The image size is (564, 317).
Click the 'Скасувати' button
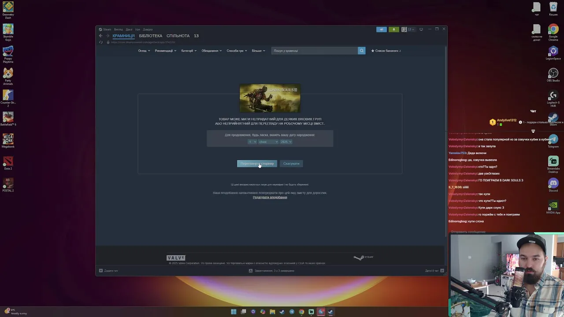tap(291, 163)
